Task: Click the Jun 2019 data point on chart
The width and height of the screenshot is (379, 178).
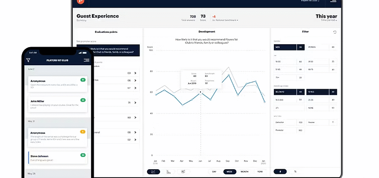Action: click(x=200, y=92)
